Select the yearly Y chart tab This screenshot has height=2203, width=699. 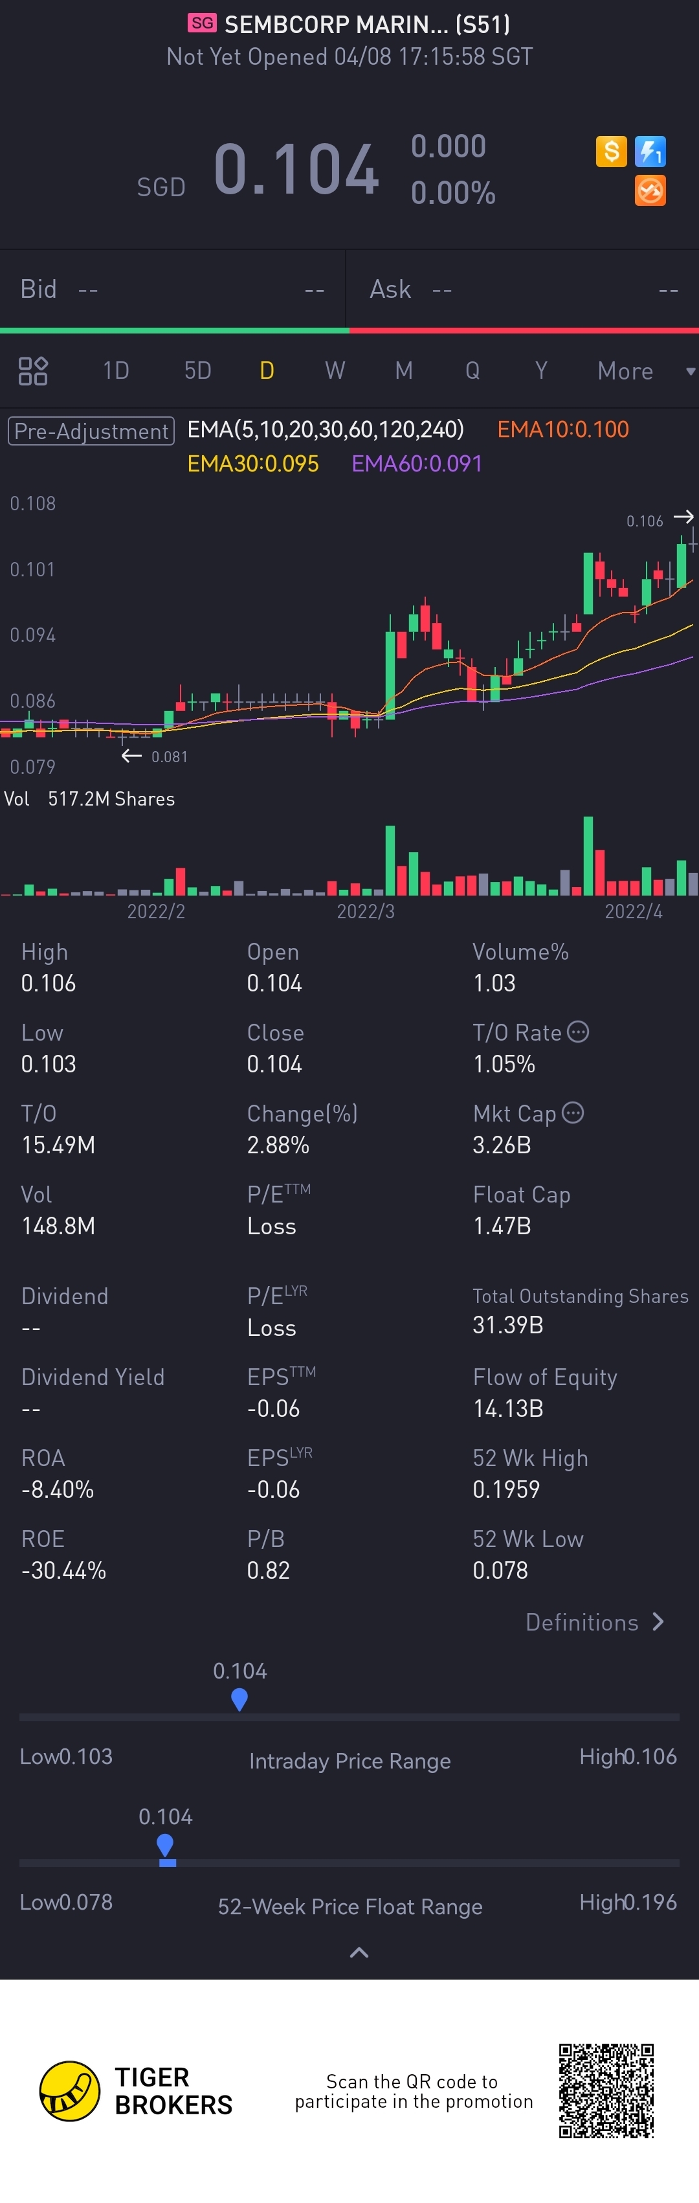(x=541, y=371)
